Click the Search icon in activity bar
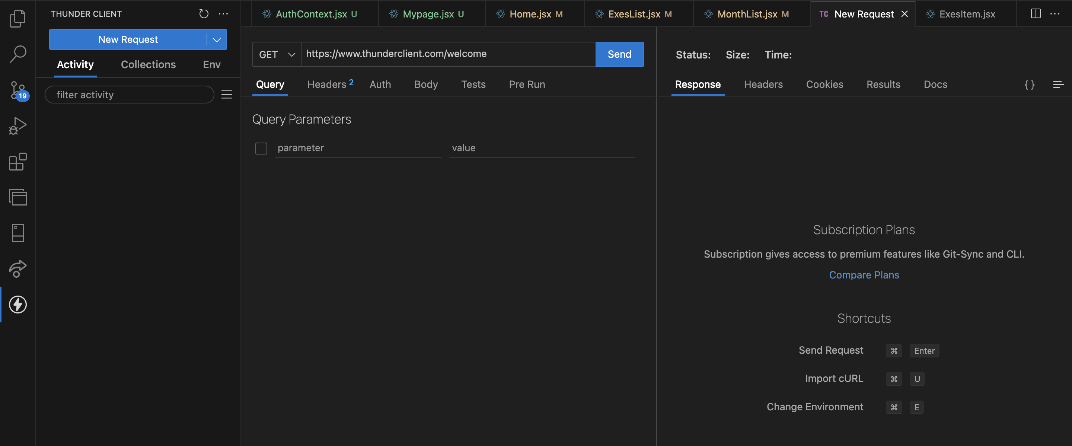 (x=17, y=54)
